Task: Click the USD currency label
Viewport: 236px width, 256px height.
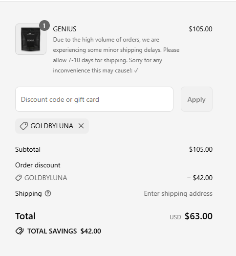Action: tap(175, 217)
